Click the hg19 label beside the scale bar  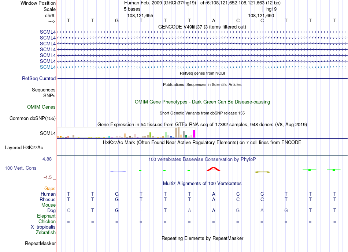(271, 9)
